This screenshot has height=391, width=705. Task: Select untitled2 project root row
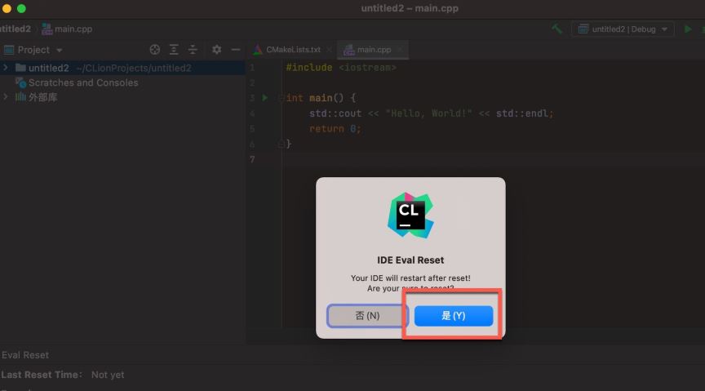122,68
